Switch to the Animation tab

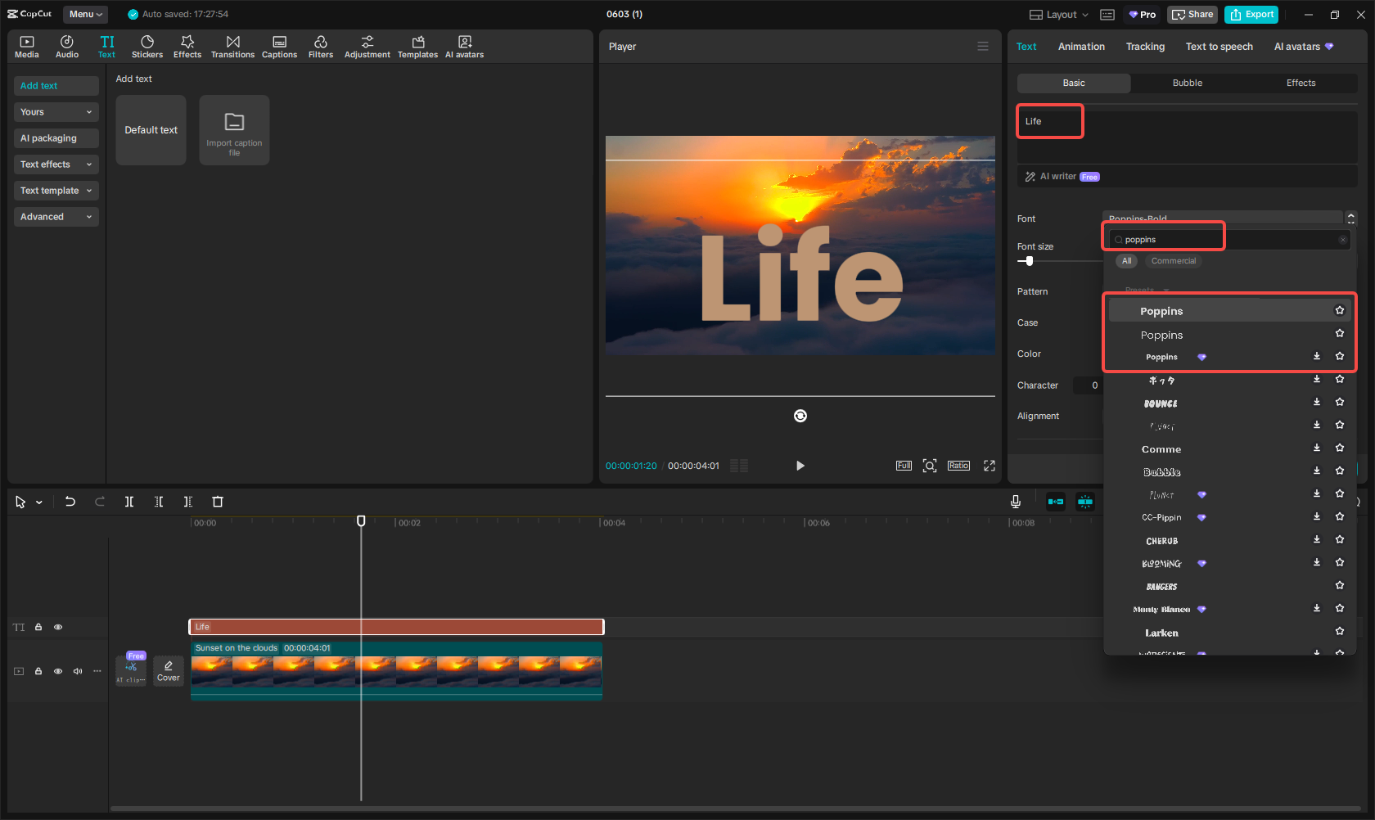coord(1081,47)
